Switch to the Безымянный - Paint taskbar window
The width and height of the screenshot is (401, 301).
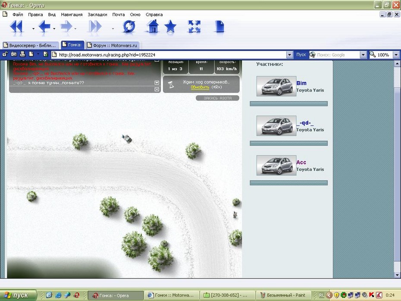284,295
